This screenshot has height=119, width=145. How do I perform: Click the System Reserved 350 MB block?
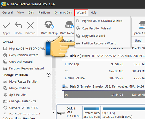(x=91, y=112)
